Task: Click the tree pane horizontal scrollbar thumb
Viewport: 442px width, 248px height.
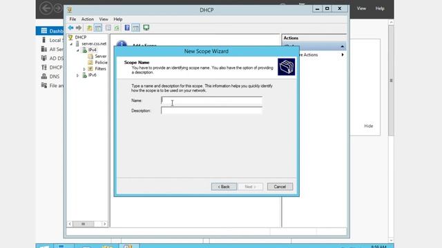Action: coord(83,224)
